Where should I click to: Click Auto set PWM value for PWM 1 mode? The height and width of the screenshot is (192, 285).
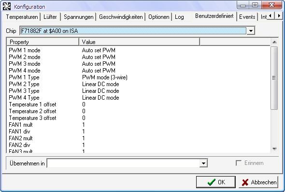click(x=99, y=50)
